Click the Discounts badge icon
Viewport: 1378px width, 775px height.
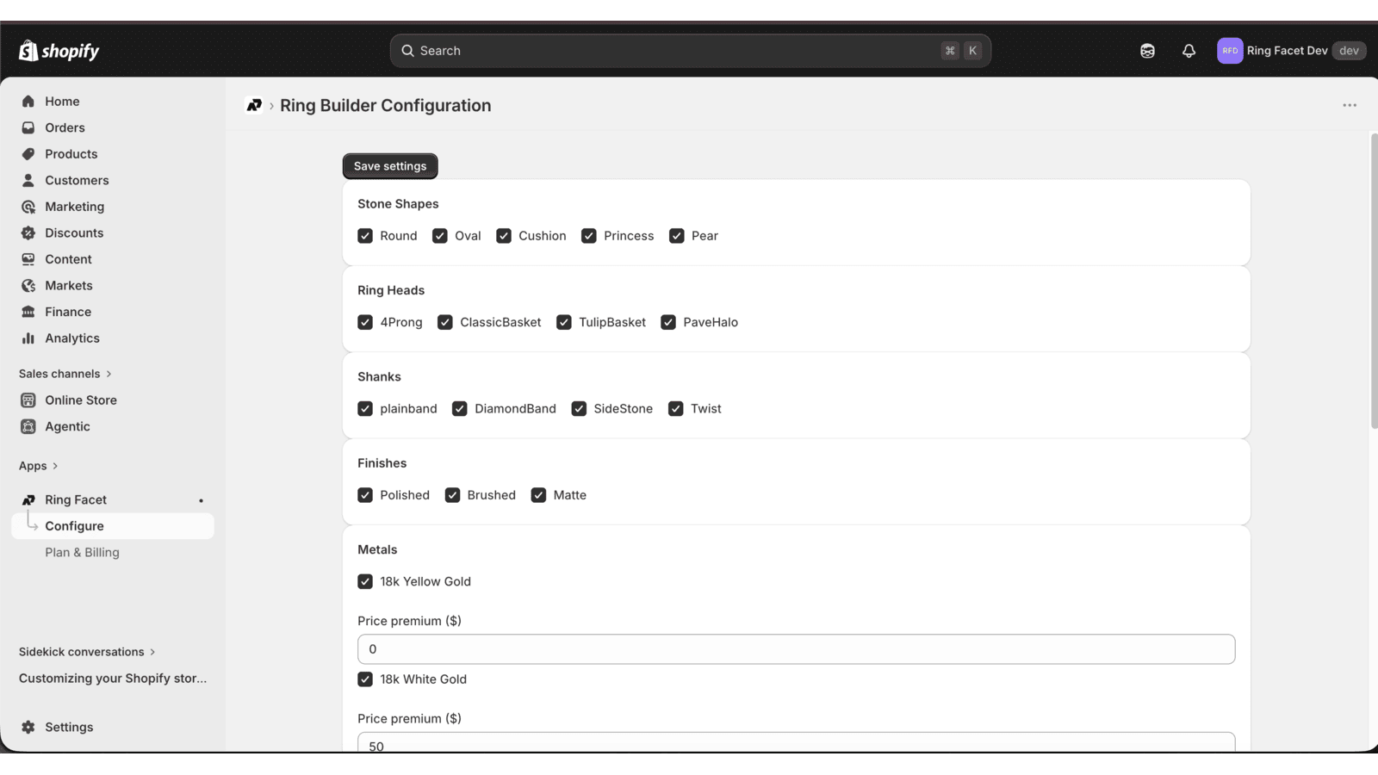pyautogui.click(x=28, y=232)
